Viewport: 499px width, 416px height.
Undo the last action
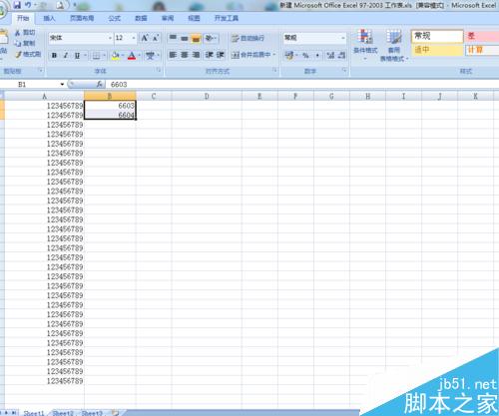[x=28, y=5]
